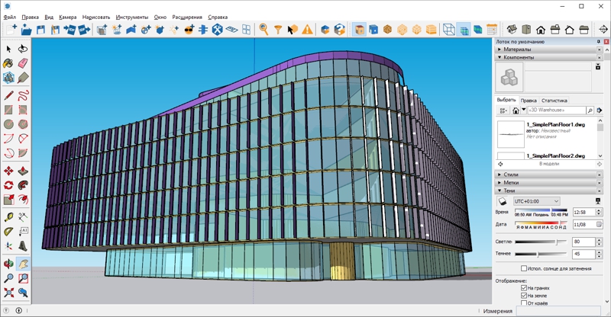Save the model with floppy icon
The image size is (611, 317).
(40, 30)
